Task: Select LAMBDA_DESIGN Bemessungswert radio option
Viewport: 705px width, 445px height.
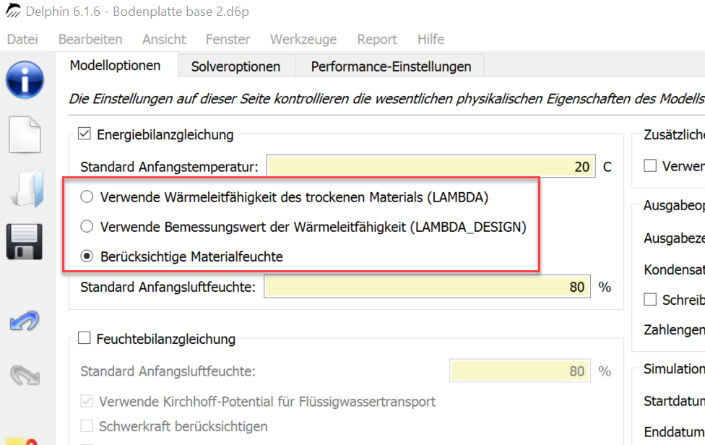Action: [x=87, y=227]
